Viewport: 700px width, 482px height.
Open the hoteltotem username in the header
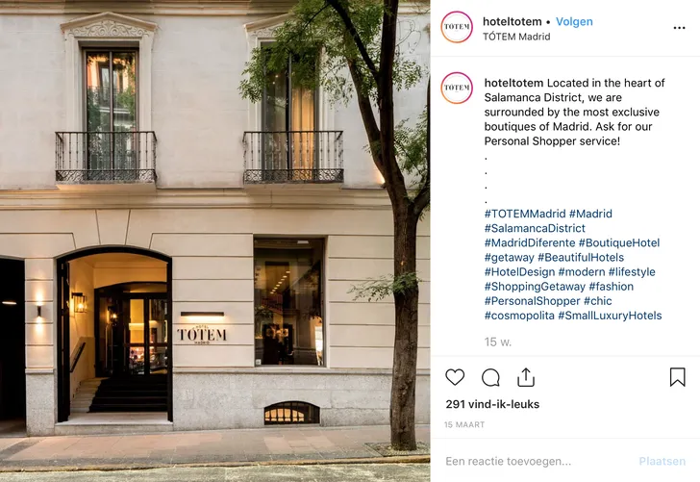coord(512,21)
